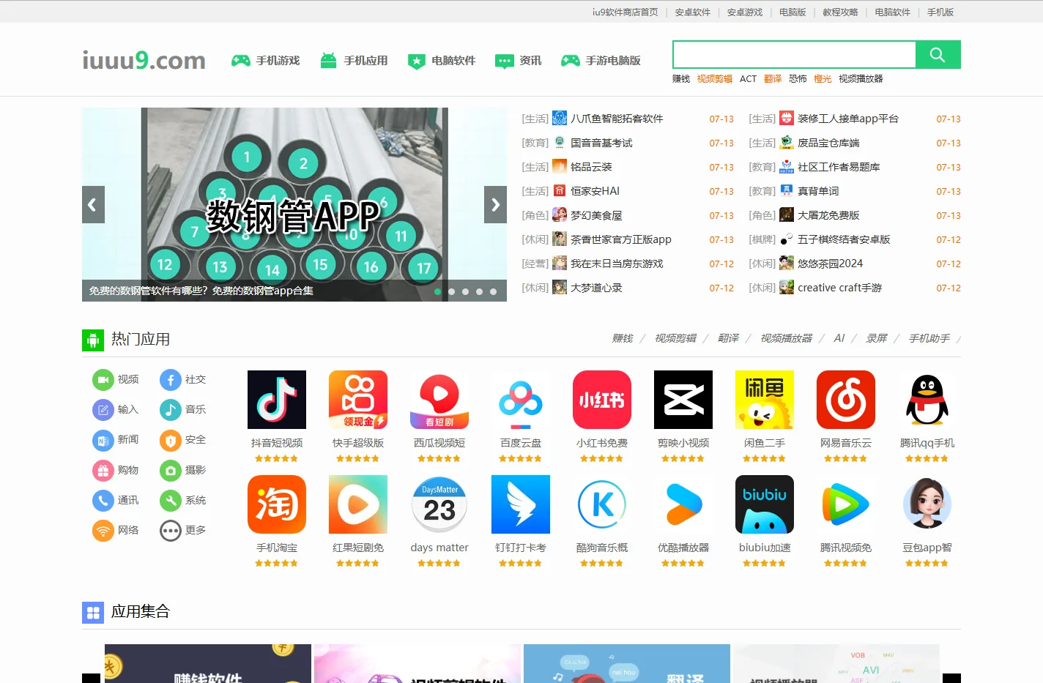Open the 网易音乐云 app icon
The width and height of the screenshot is (1043, 683).
[x=846, y=400]
